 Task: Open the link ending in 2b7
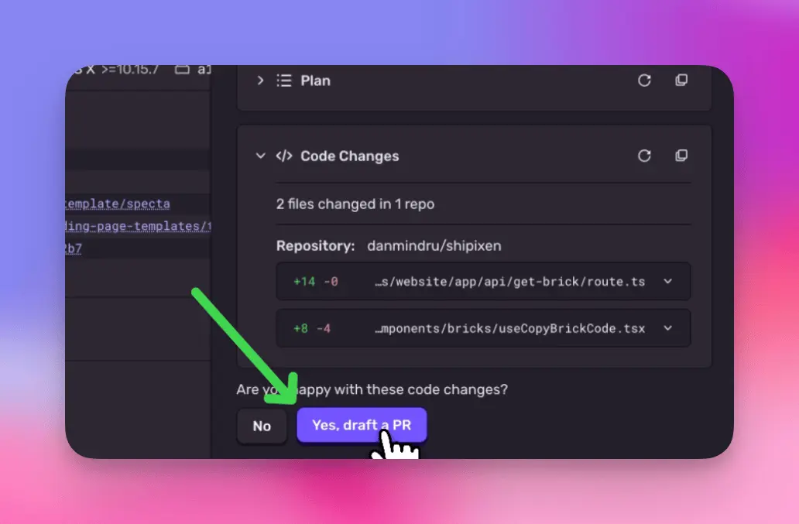(74, 248)
